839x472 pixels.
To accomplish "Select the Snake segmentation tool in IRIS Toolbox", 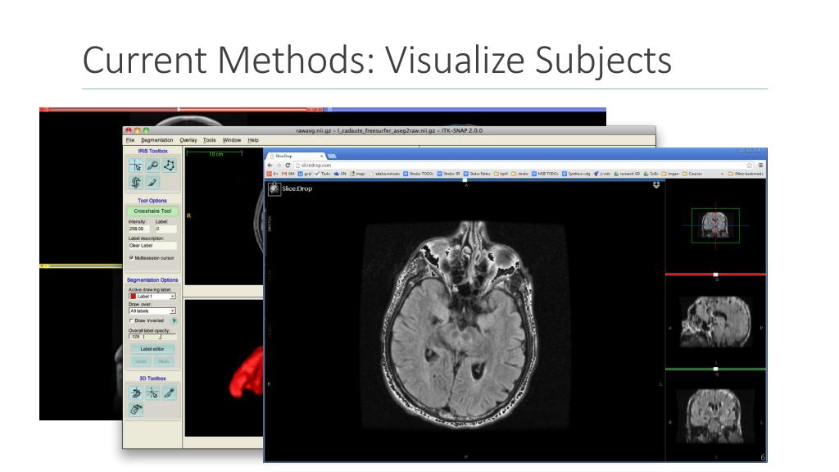I will coord(136,183).
